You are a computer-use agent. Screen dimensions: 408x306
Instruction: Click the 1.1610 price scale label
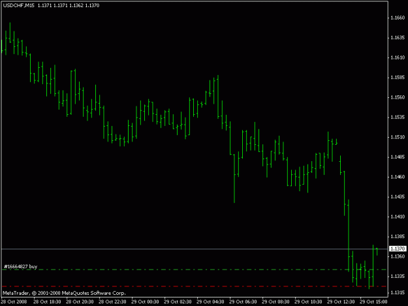tap(398, 57)
